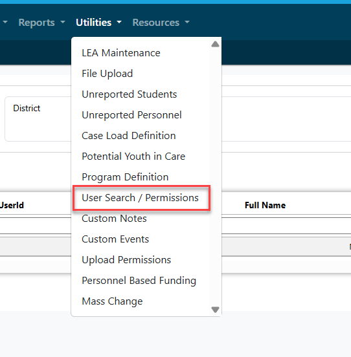Choose Potential Youth in Care

click(133, 157)
